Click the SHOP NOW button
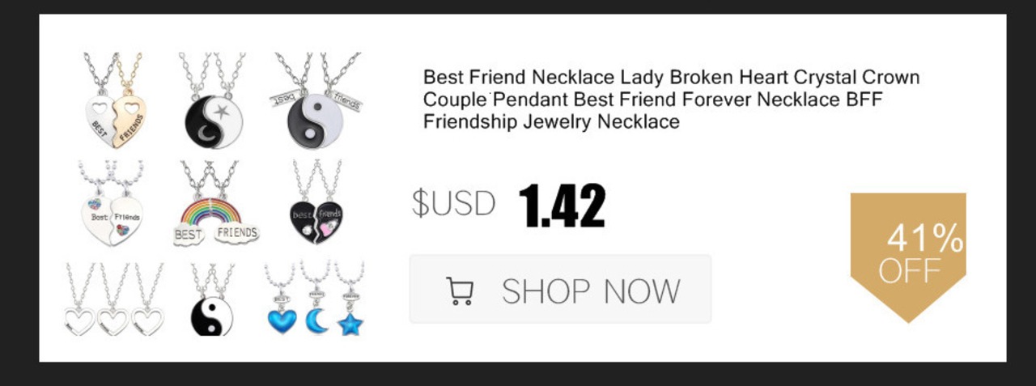This screenshot has height=386, width=1036. [560, 289]
